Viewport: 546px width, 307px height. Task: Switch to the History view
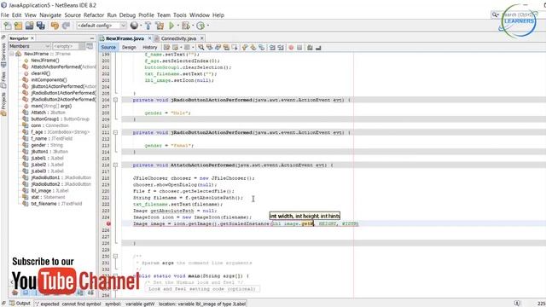click(x=150, y=48)
